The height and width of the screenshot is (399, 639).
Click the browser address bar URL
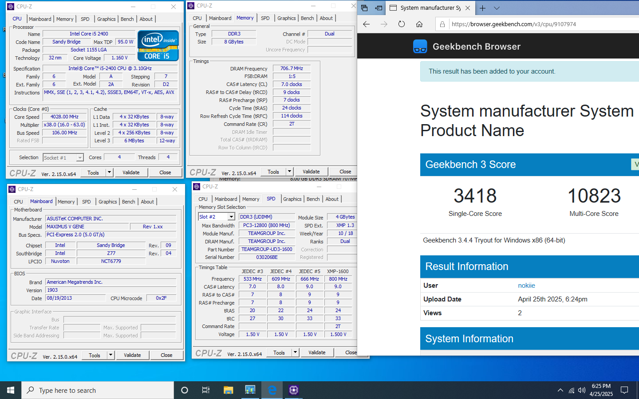pos(514,24)
